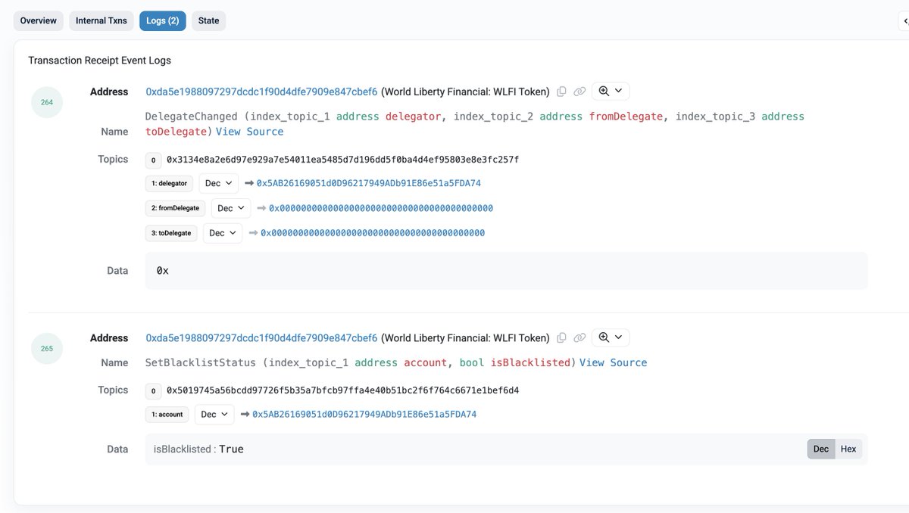Open magnifier zoom dropdown in log 265
The height and width of the screenshot is (513, 909).
pyautogui.click(x=611, y=337)
